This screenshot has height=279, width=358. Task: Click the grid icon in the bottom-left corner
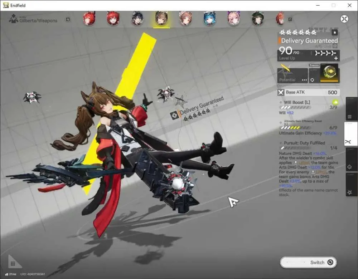point(13,264)
